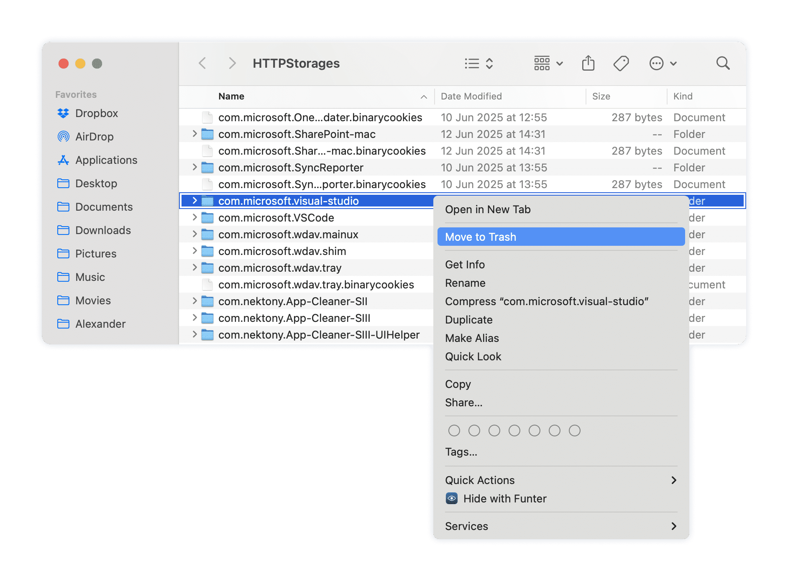Expand the com.microsoft.VSCode folder disclosure triangle
Screen dimensions: 788x581
click(x=194, y=217)
